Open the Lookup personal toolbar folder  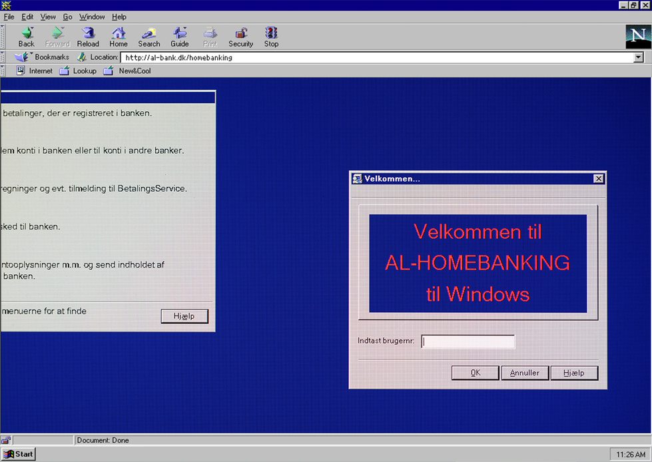(78, 71)
